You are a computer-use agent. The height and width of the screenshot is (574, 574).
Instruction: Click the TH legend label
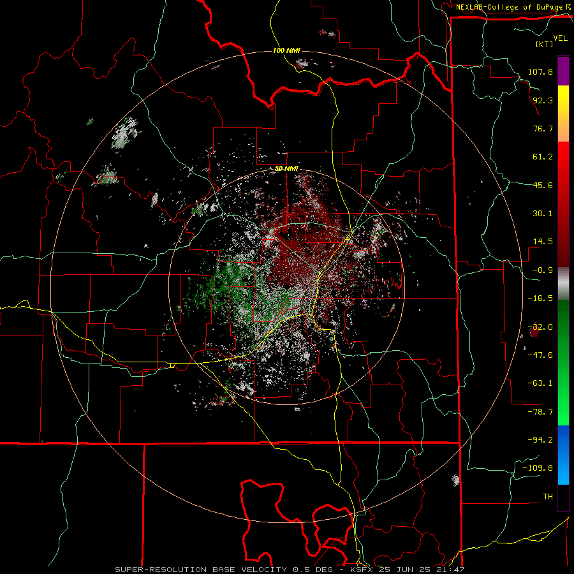click(x=548, y=497)
